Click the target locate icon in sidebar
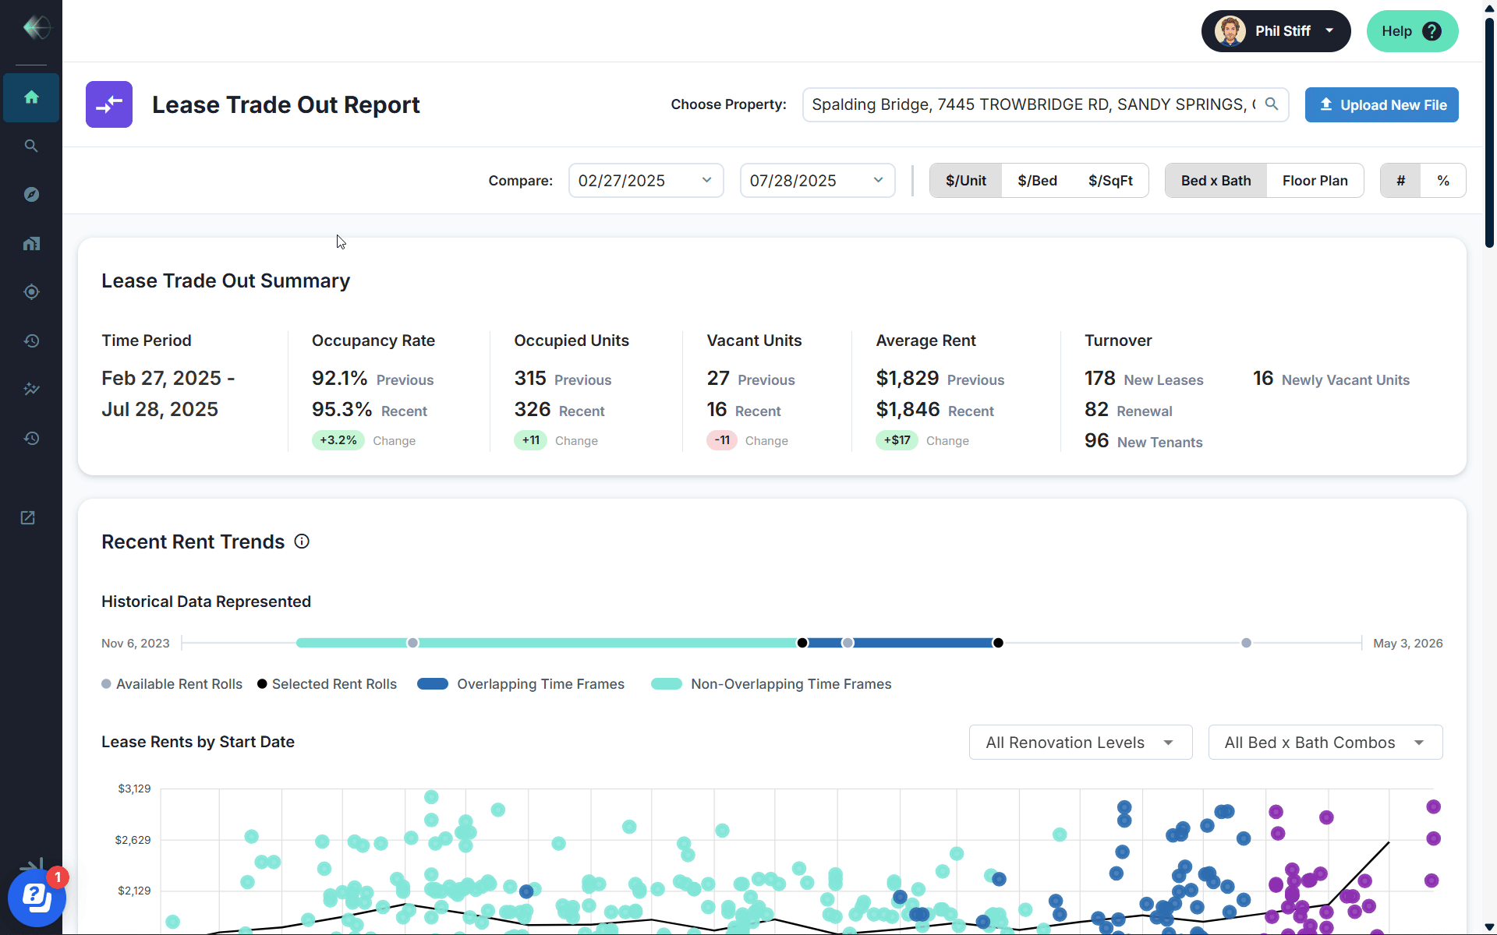This screenshot has width=1497, height=935. coord(31,292)
